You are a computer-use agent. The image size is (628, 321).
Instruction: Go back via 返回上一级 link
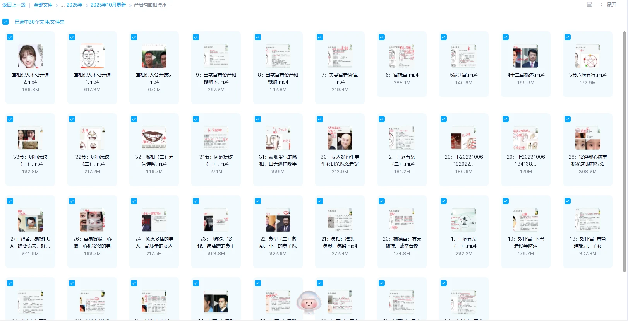point(14,5)
